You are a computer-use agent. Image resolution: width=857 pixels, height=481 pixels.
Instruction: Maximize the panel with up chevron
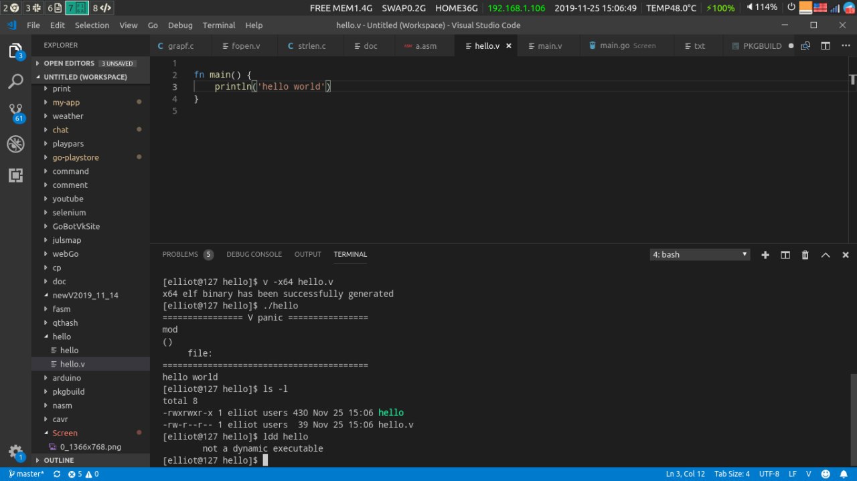pyautogui.click(x=826, y=255)
